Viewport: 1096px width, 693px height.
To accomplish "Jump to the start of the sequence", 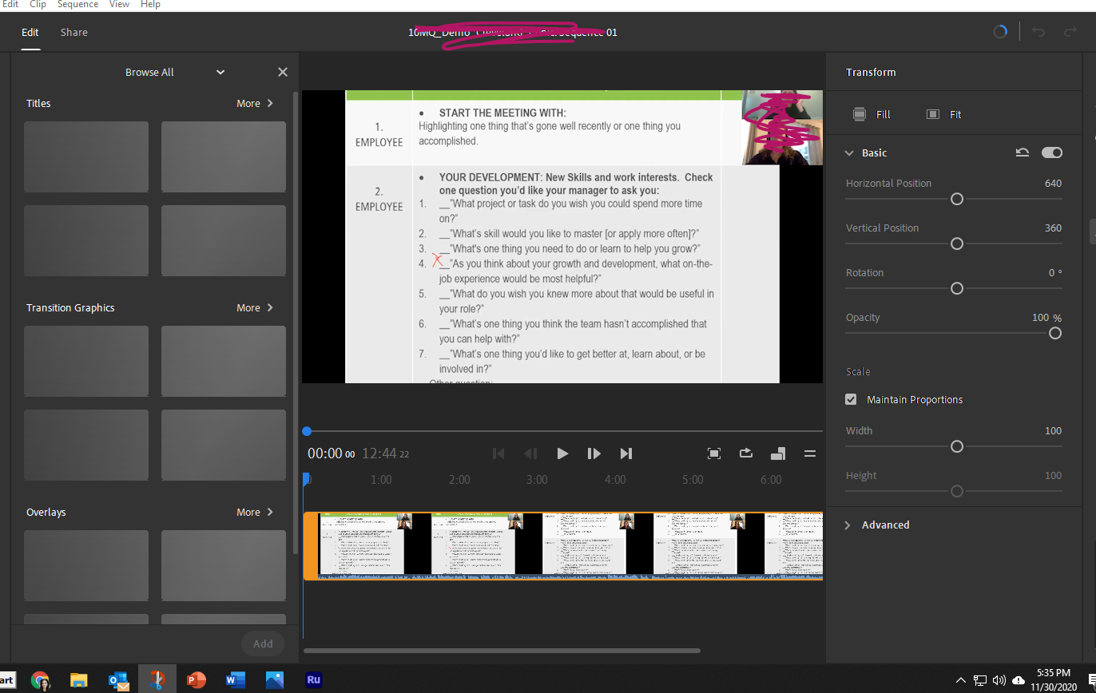I will [x=498, y=453].
